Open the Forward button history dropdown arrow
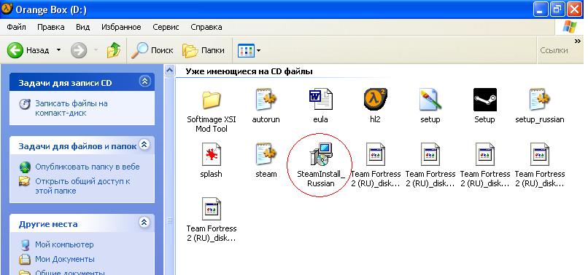The width and height of the screenshot is (588, 275). [96, 49]
